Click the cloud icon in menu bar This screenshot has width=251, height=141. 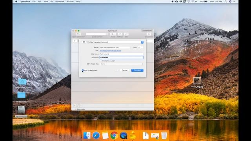176,2
